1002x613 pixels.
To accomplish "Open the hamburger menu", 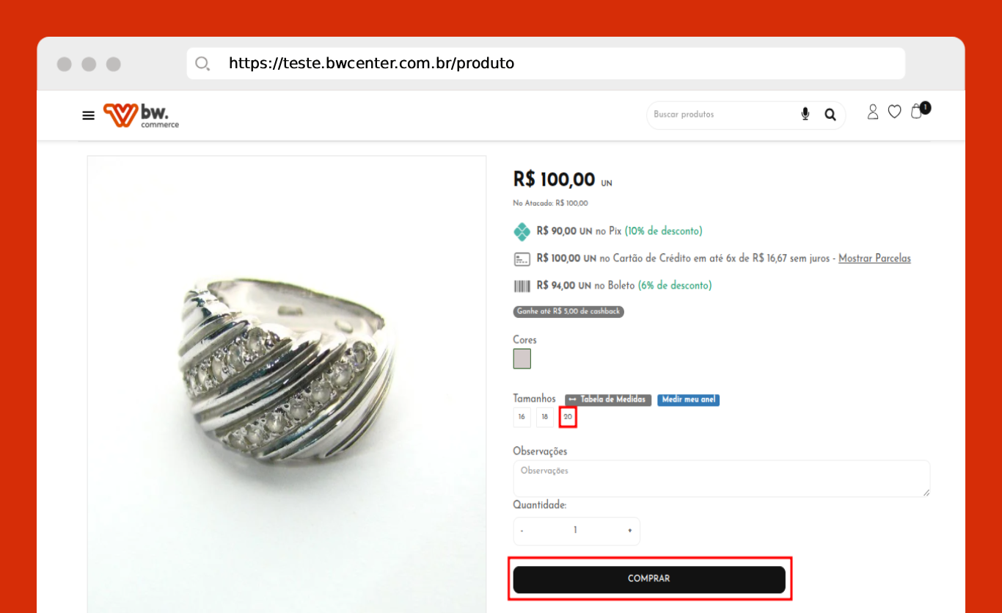I will 88,115.
